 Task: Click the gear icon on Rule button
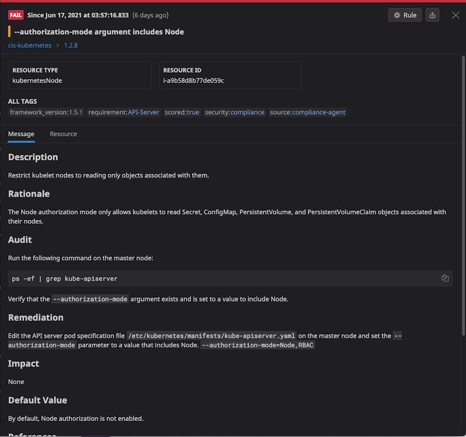click(397, 15)
